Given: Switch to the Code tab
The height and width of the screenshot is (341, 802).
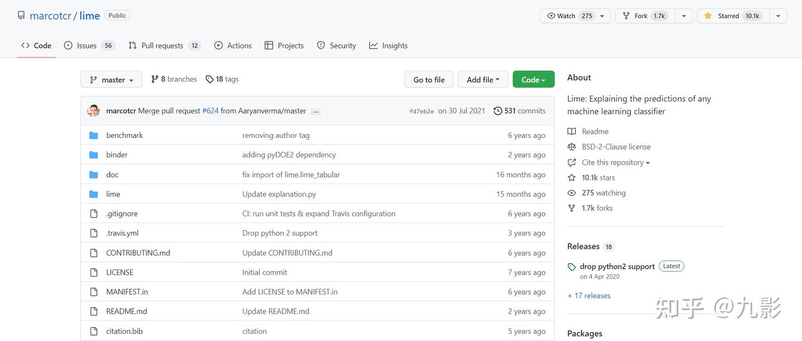Looking at the screenshot, I should 36,46.
